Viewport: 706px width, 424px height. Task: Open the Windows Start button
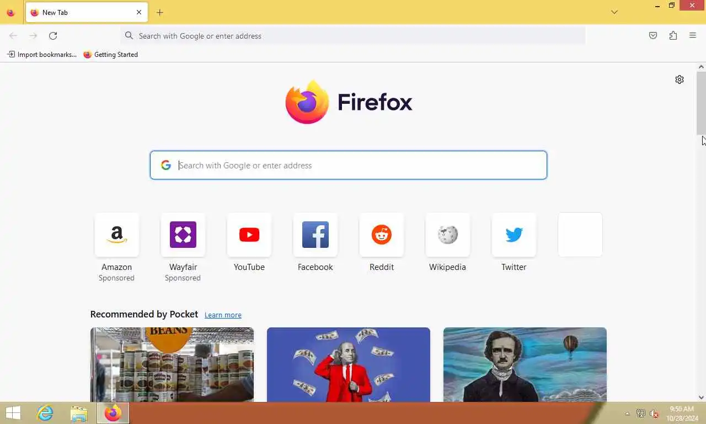click(13, 413)
